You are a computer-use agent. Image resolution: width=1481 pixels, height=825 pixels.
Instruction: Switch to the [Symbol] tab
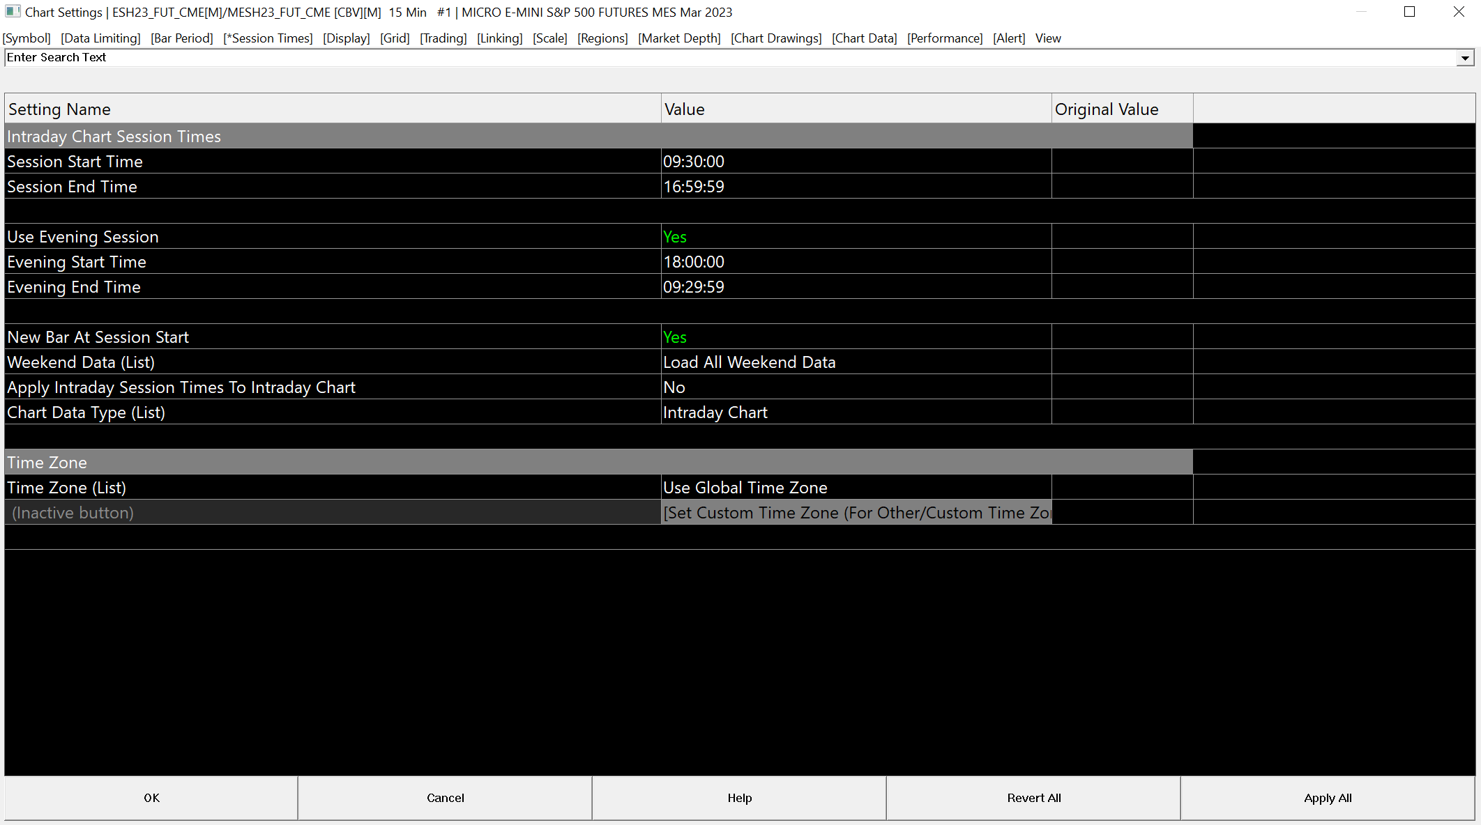pos(26,38)
